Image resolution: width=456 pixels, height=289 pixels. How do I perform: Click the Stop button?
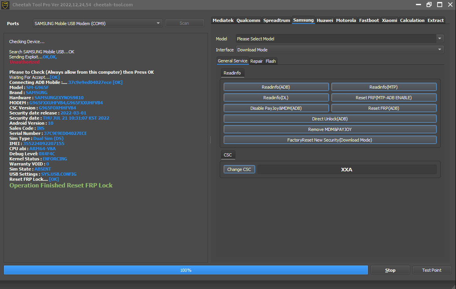point(390,270)
